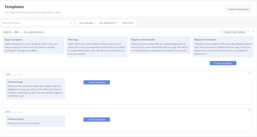
Task: Open the Any applications filter beside Clear filters
Action: [109, 23]
